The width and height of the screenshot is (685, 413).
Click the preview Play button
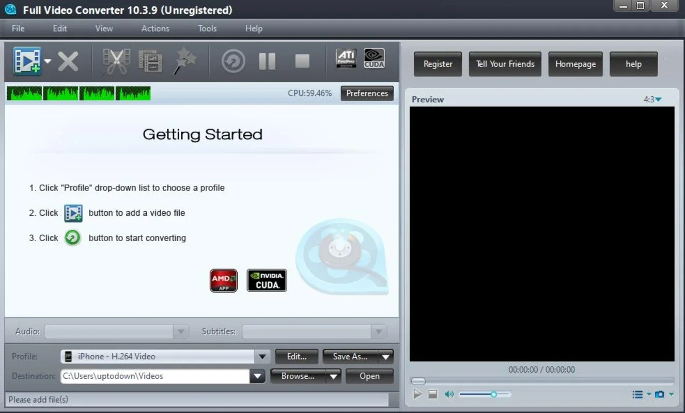pos(418,394)
